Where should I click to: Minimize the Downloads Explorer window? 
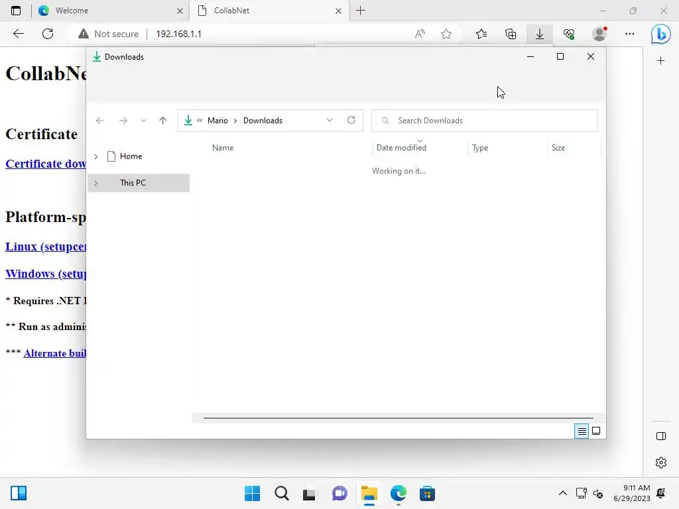tap(530, 57)
